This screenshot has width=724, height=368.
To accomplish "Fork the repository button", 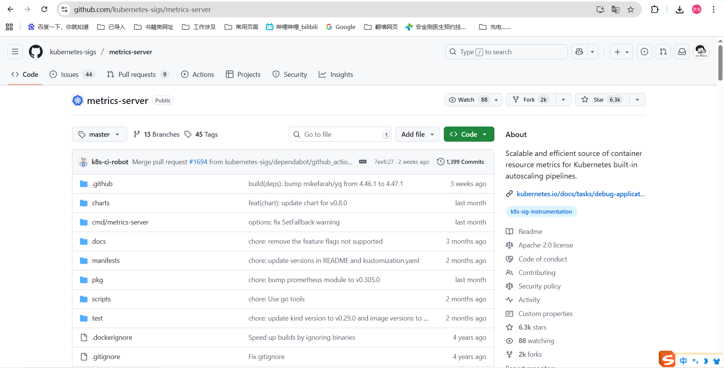I will (x=531, y=99).
